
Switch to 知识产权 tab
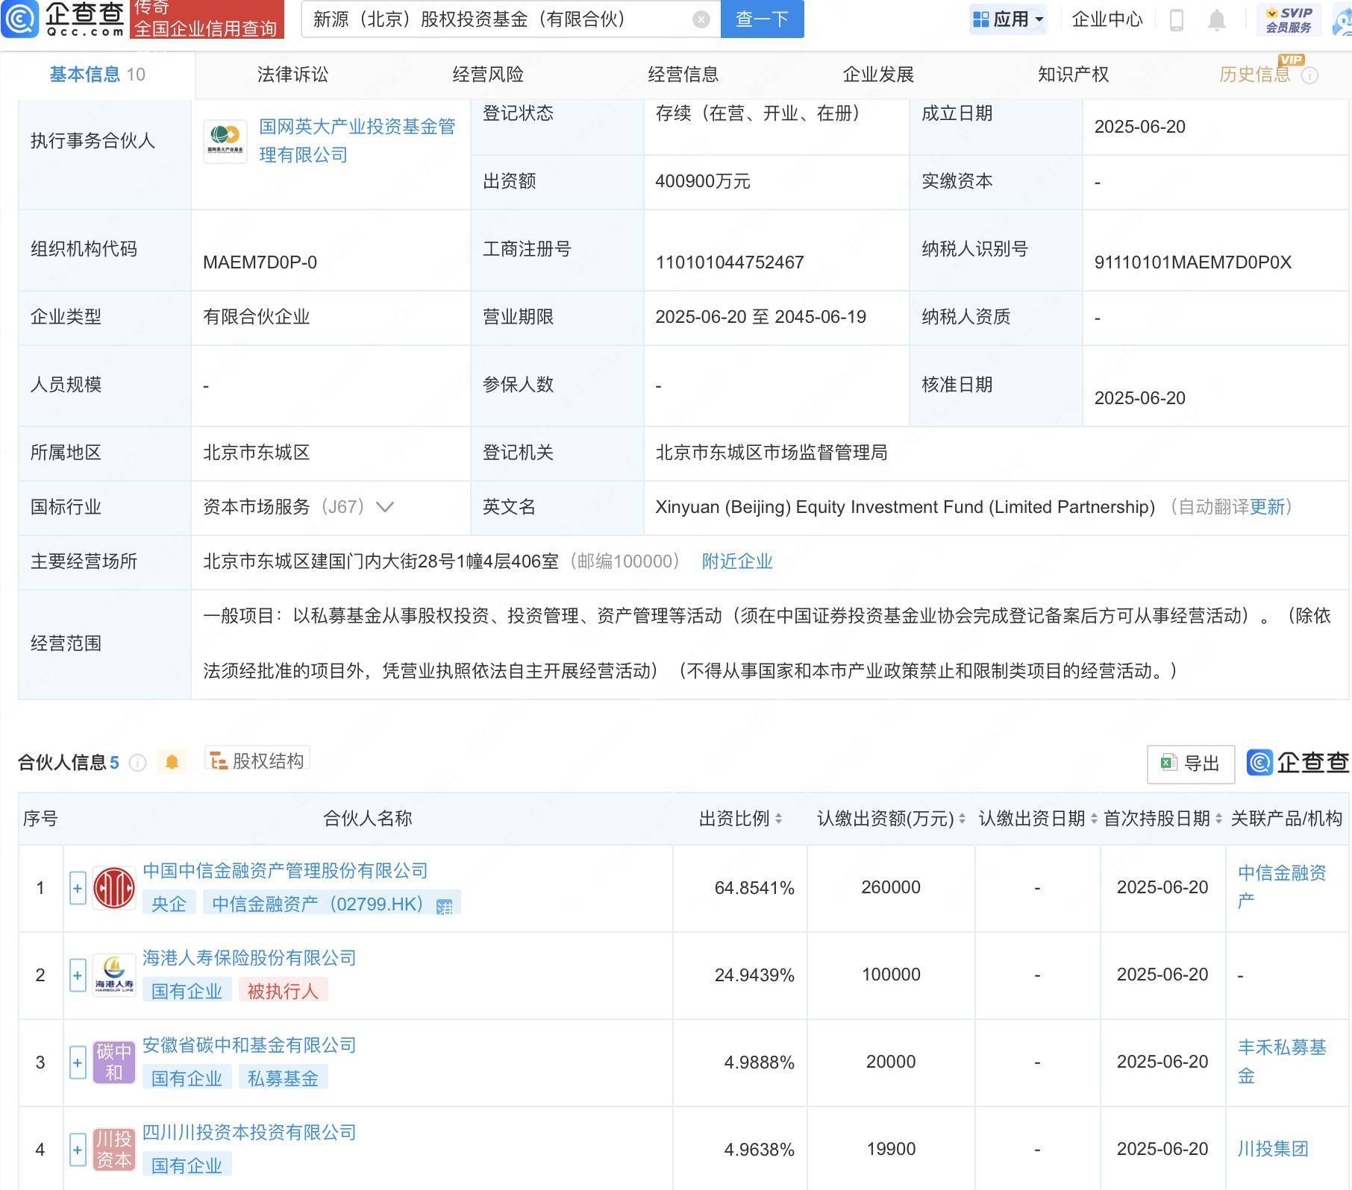(1073, 75)
